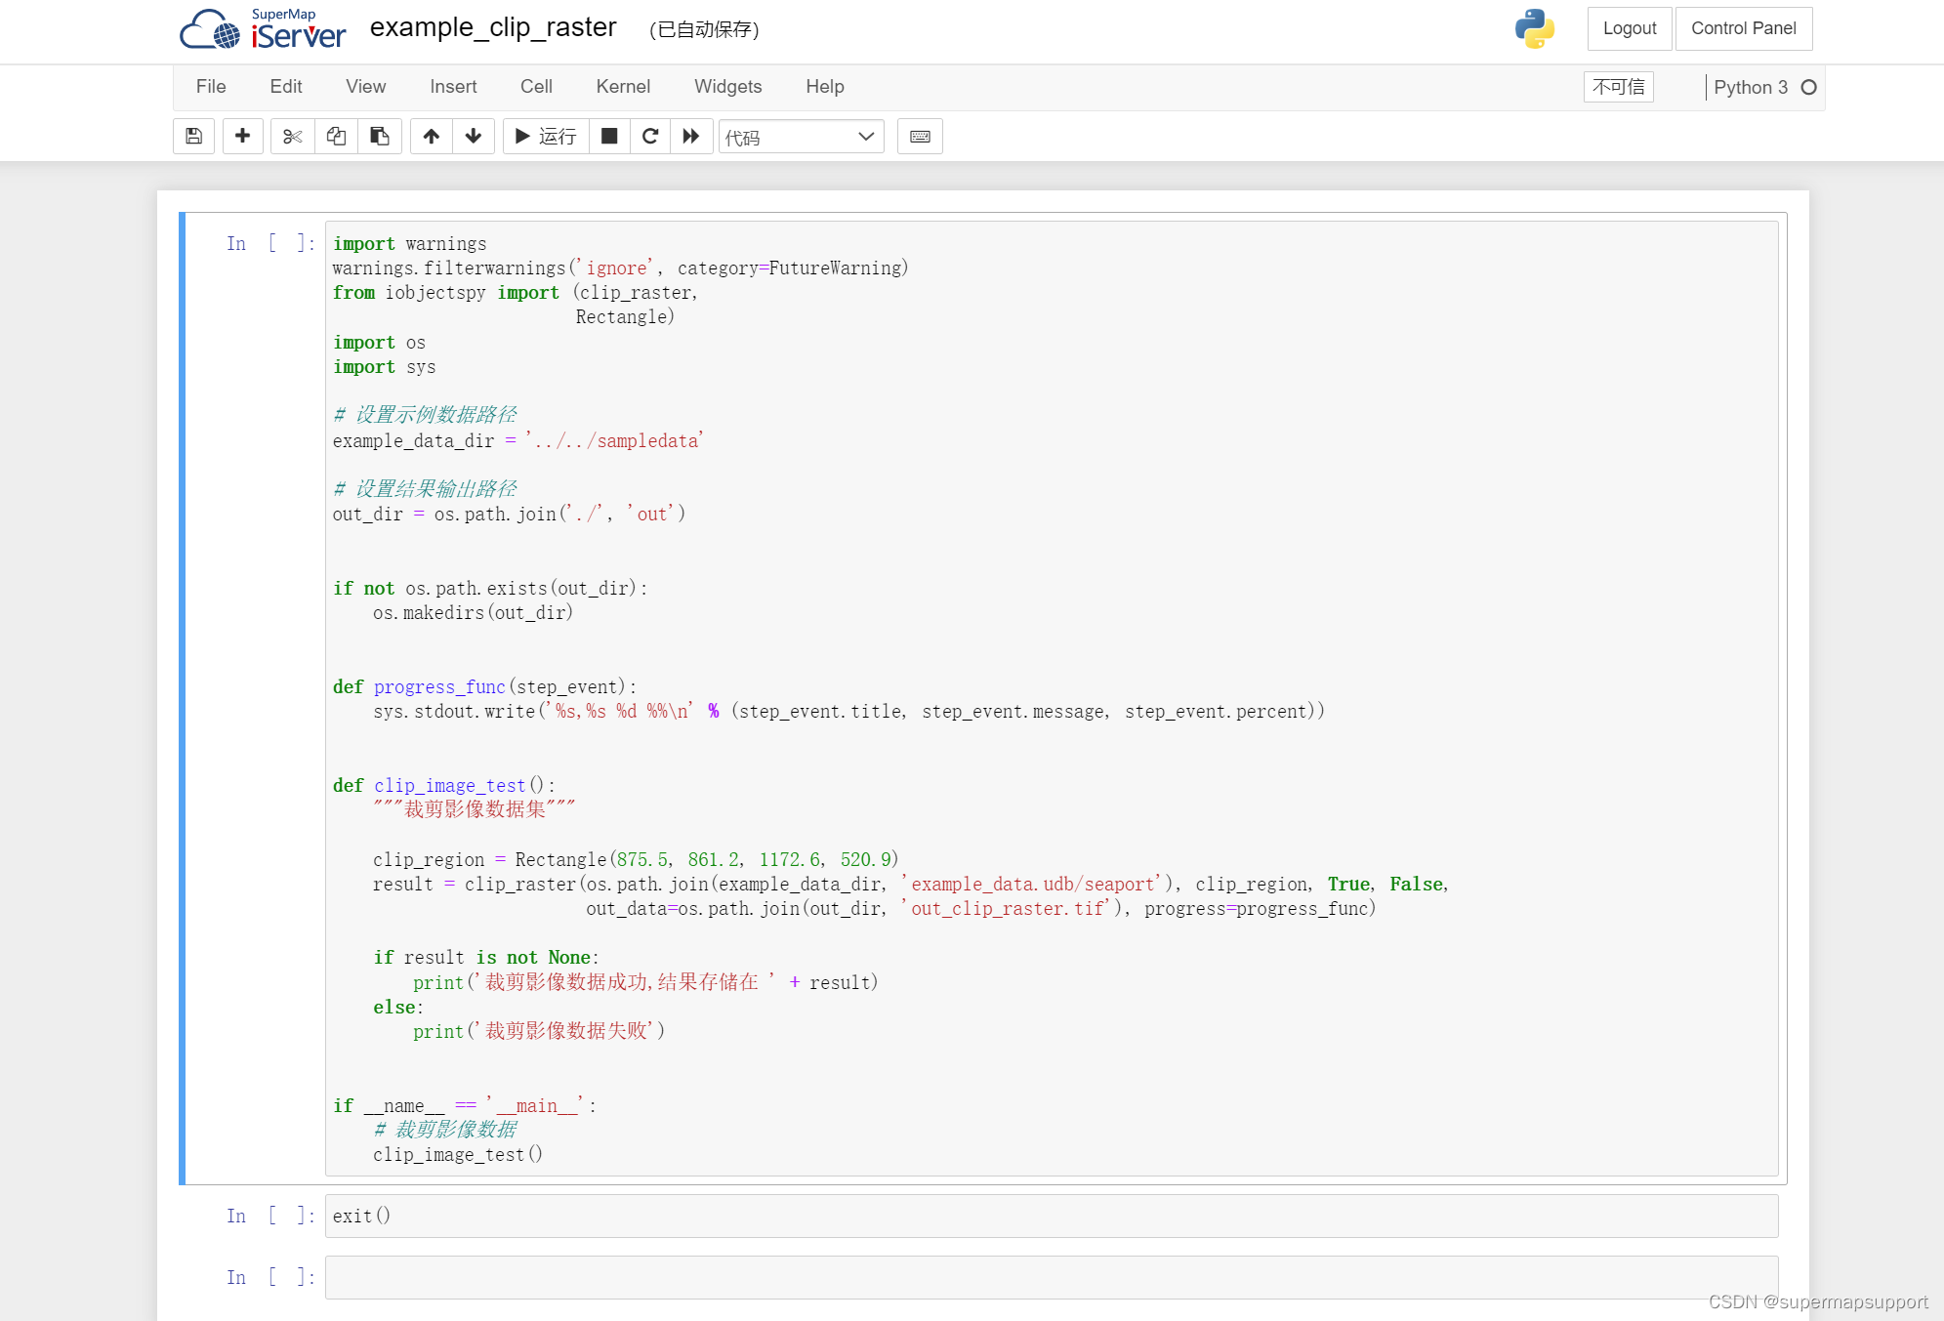
Task: Click the SuperMap iServer logo
Action: [x=263, y=29]
